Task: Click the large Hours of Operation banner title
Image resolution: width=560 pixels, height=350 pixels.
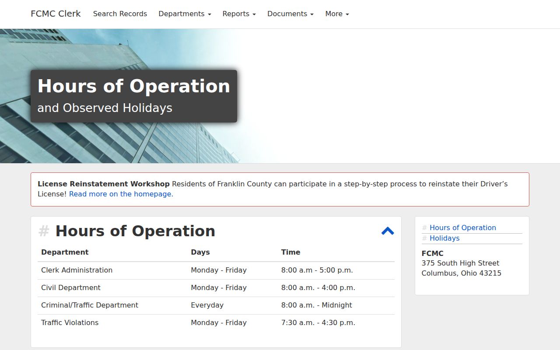Action: (134, 86)
